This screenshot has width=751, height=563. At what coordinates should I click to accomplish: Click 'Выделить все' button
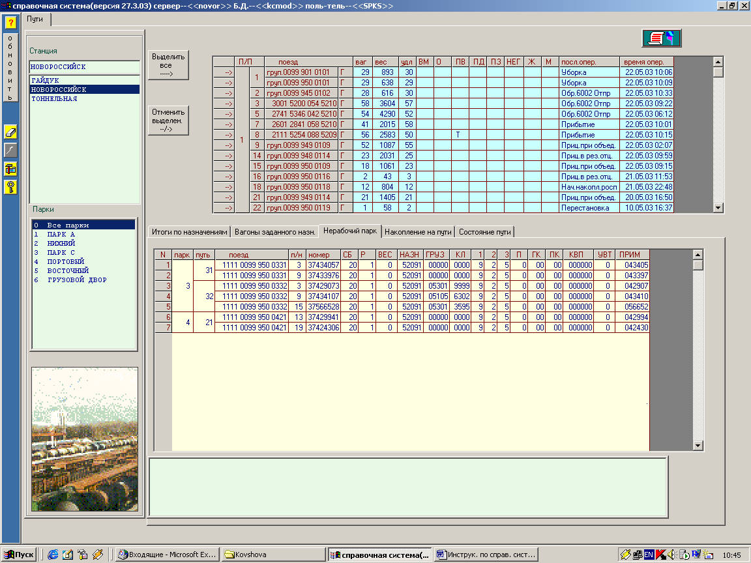(x=168, y=65)
